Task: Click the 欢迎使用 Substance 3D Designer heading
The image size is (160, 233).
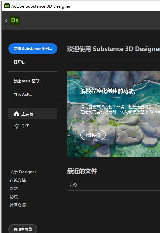Action: pos(113,49)
